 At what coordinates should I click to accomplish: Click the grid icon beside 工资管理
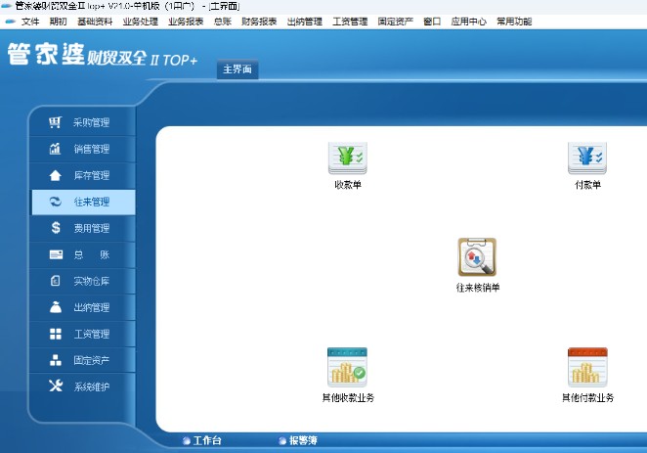pyautogui.click(x=56, y=334)
